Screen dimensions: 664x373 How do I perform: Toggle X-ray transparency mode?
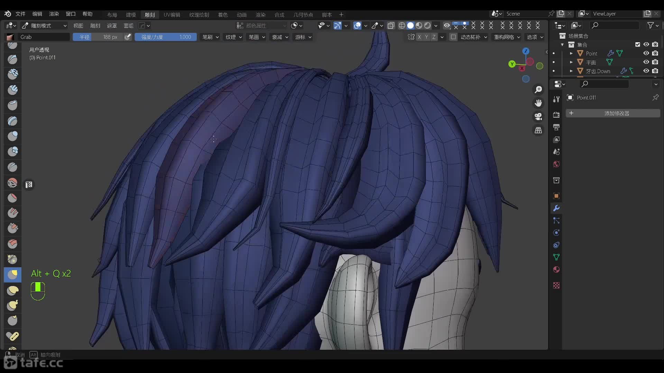tap(391, 26)
